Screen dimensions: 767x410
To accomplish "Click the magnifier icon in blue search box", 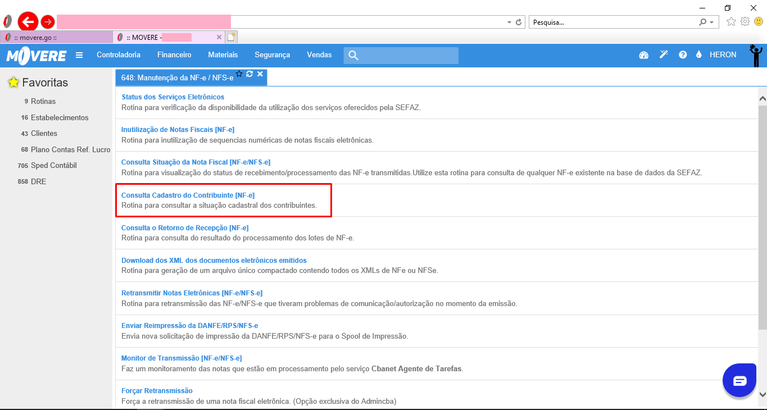I will coord(353,55).
